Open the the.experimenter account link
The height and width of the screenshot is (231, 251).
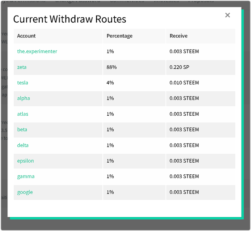click(x=37, y=51)
